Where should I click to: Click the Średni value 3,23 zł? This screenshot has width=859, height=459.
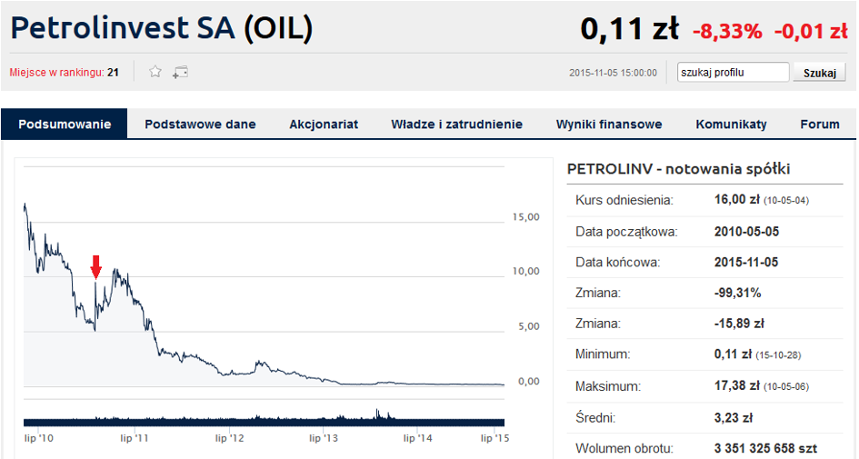pyautogui.click(x=734, y=418)
